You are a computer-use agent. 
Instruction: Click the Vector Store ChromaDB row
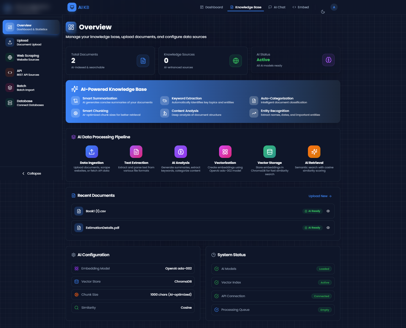coord(133,281)
